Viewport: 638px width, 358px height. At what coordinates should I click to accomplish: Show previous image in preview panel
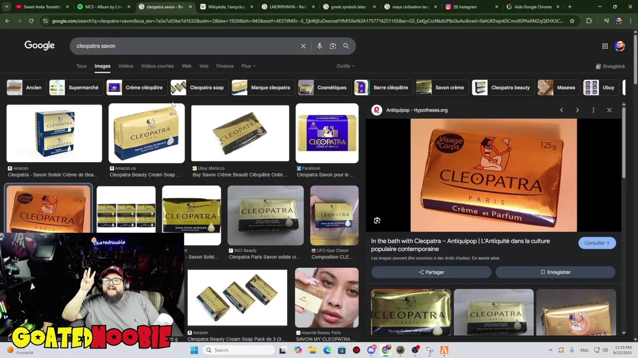coord(561,110)
